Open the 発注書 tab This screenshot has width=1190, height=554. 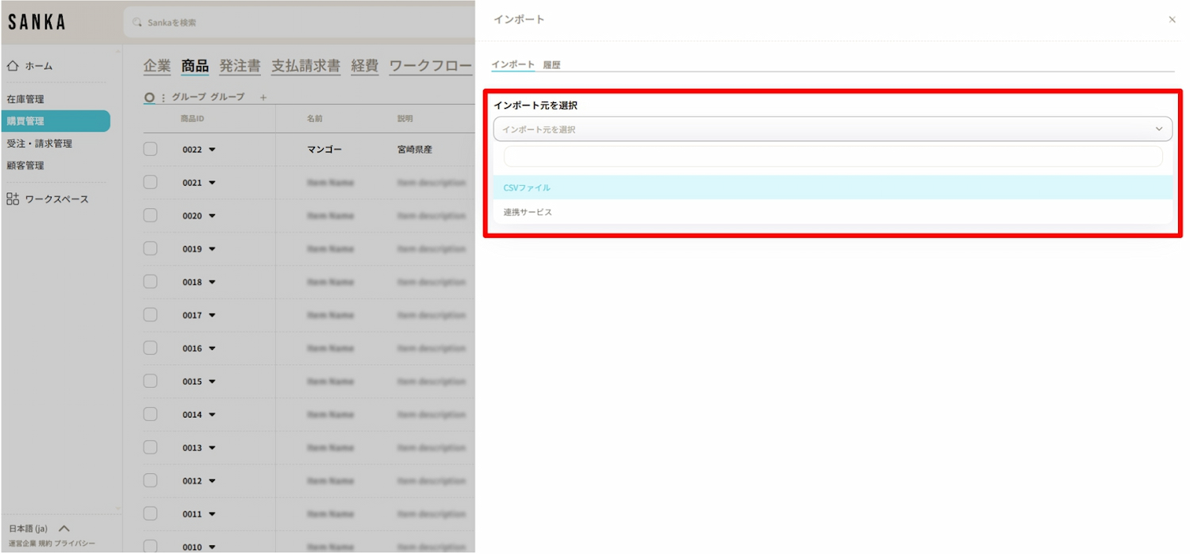[x=240, y=66]
